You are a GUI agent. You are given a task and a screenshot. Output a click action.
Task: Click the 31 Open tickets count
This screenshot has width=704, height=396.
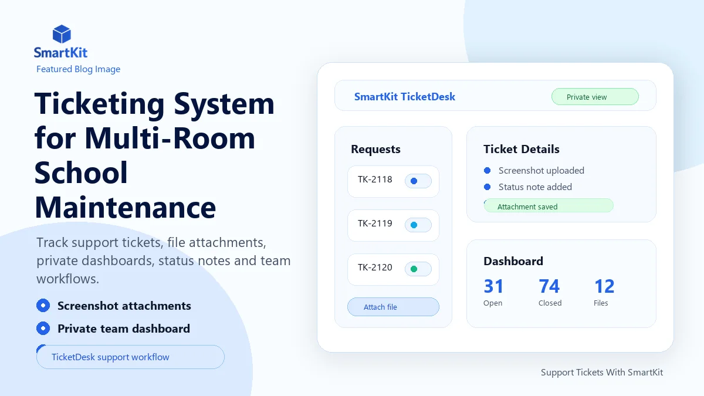pyautogui.click(x=493, y=286)
